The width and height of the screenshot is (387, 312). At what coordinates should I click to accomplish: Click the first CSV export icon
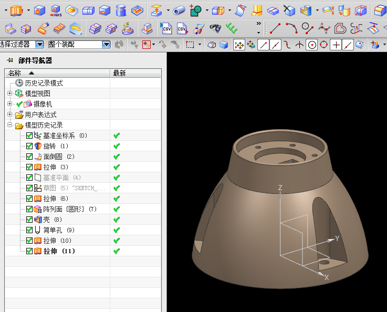click(x=166, y=28)
